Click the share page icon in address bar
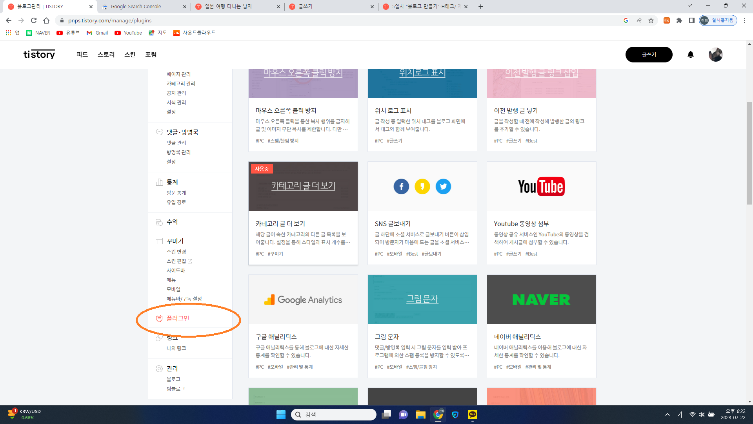This screenshot has height=424, width=753. (638, 20)
